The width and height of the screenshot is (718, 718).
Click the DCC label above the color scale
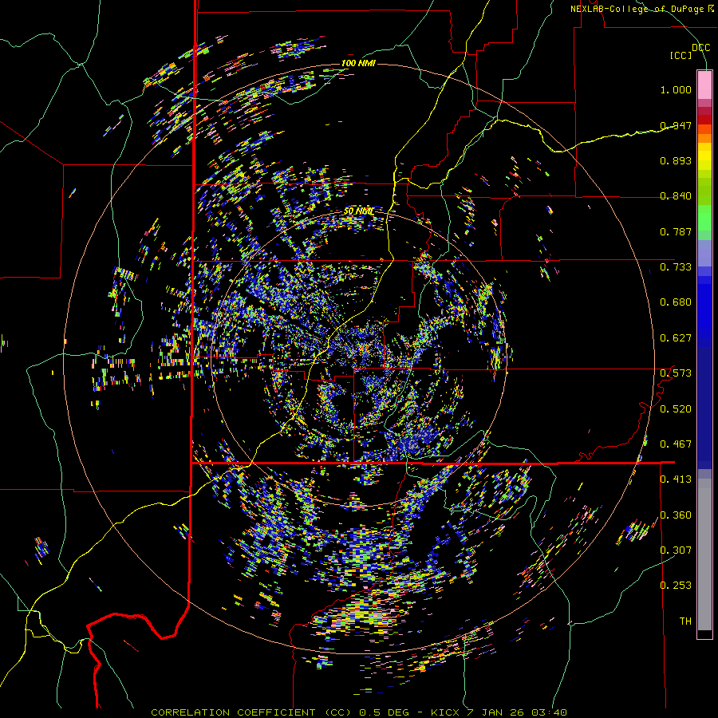click(700, 48)
